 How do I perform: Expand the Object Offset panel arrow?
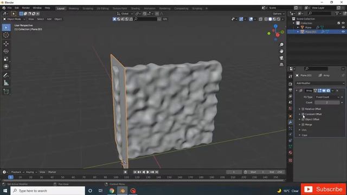(x=300, y=119)
